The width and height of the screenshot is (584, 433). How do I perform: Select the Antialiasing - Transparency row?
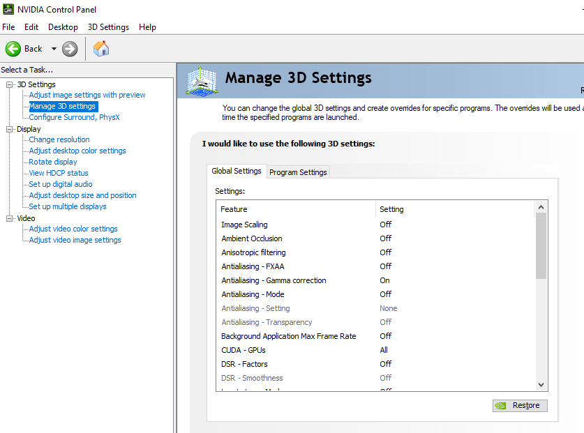(376, 322)
